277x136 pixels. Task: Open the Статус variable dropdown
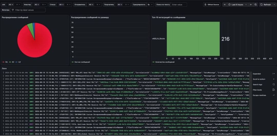[70, 5]
